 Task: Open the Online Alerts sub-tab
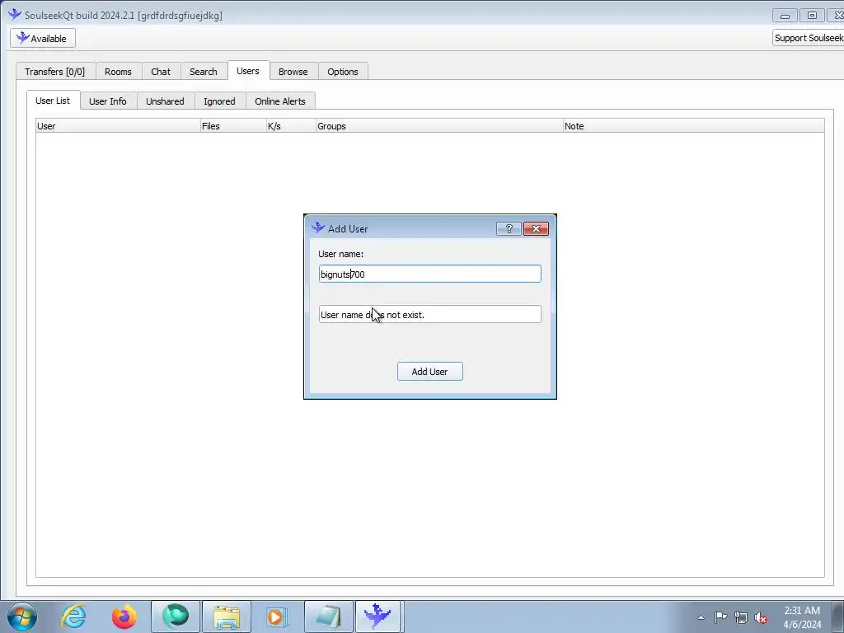[280, 101]
